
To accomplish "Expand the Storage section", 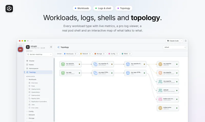I will point(27,118).
